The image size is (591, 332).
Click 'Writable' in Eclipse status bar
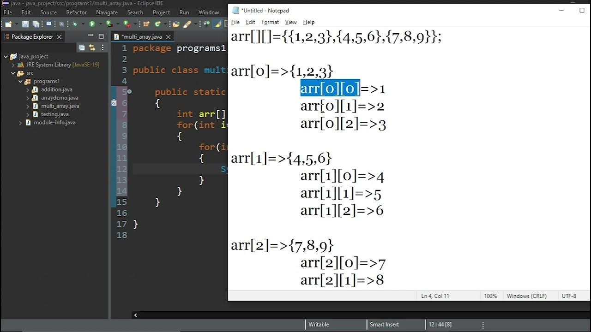[x=319, y=325]
